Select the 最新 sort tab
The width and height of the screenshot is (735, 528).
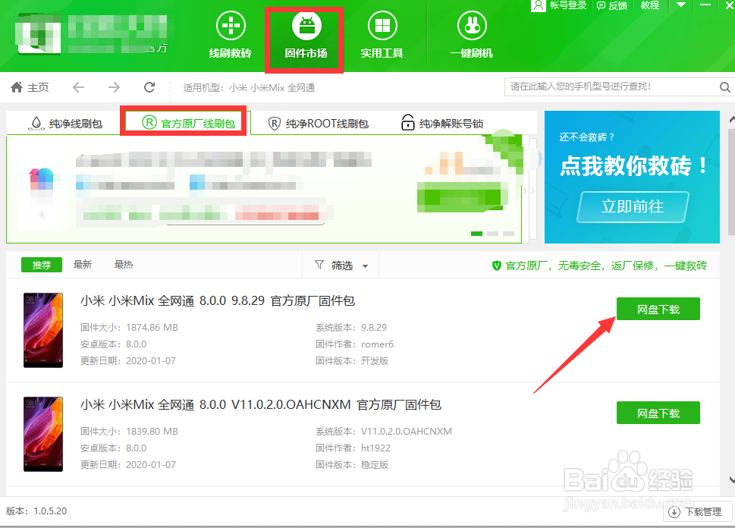click(x=83, y=265)
